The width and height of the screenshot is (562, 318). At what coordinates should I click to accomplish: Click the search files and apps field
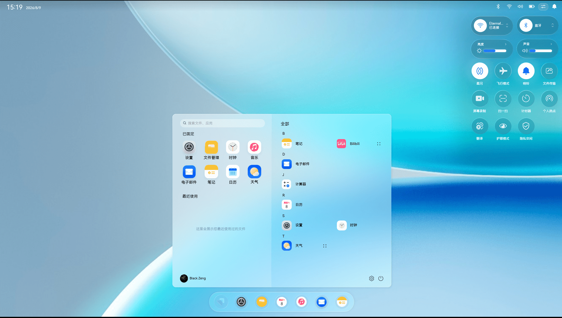[223, 123]
